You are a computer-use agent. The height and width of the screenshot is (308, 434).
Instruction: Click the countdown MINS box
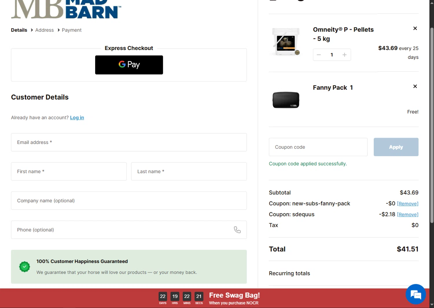point(187,296)
